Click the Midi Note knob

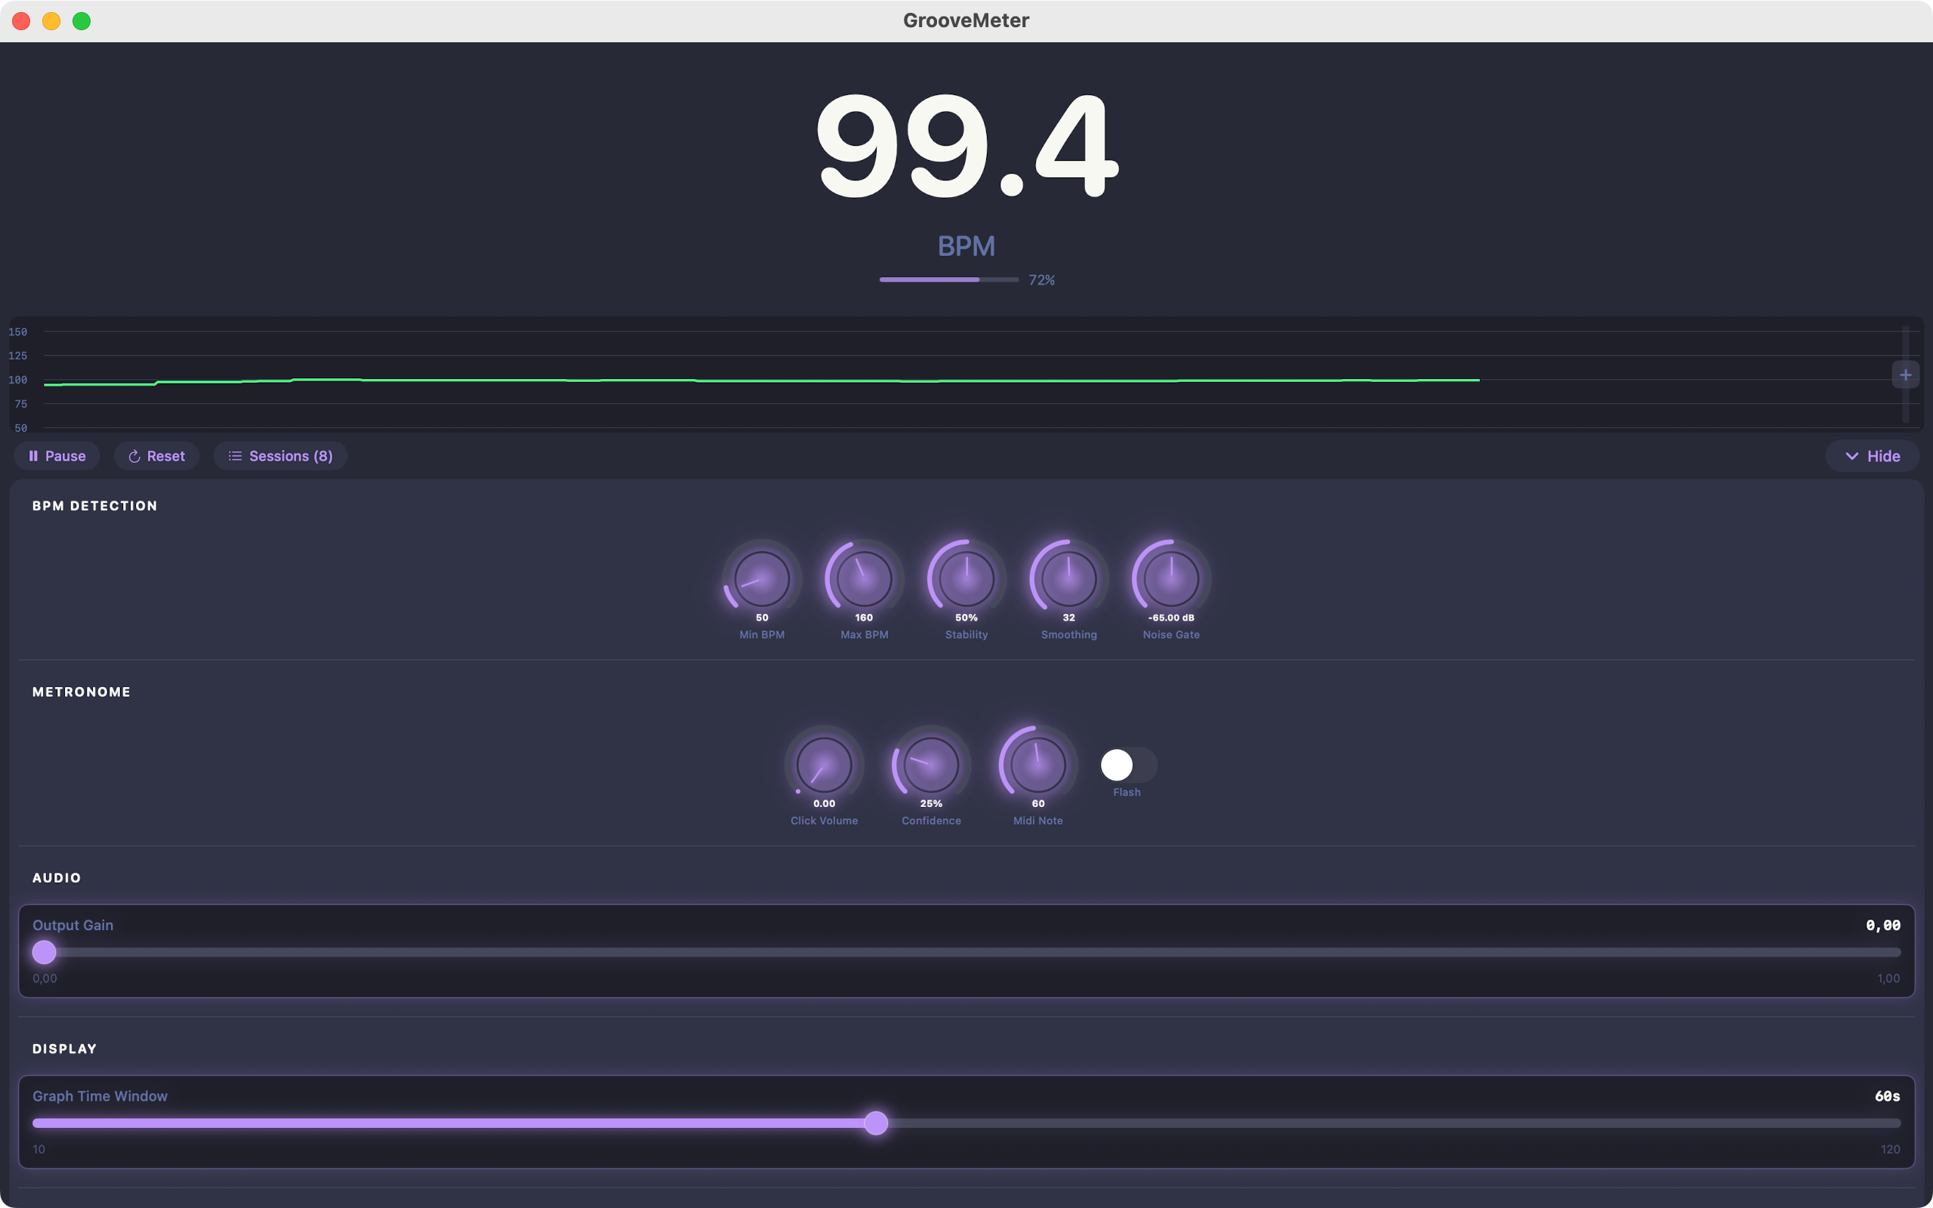(1038, 765)
